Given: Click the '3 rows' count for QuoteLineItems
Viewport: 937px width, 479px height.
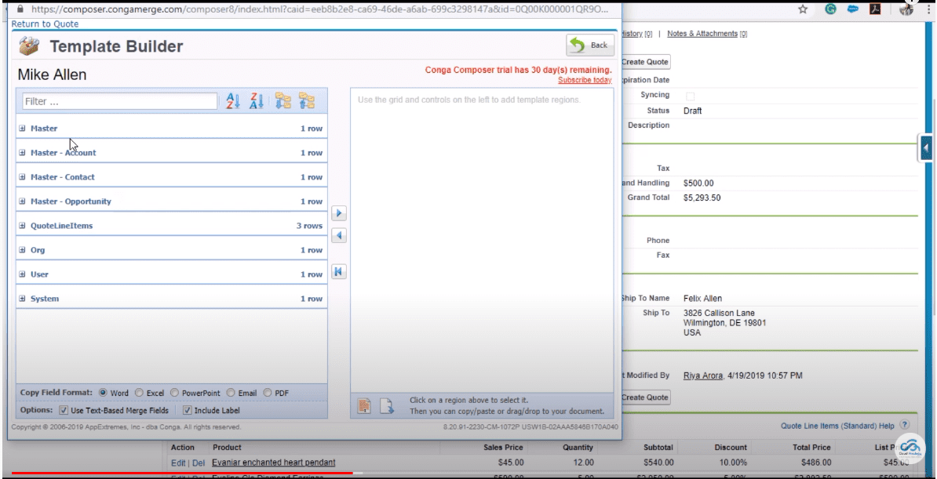Looking at the screenshot, I should [309, 226].
